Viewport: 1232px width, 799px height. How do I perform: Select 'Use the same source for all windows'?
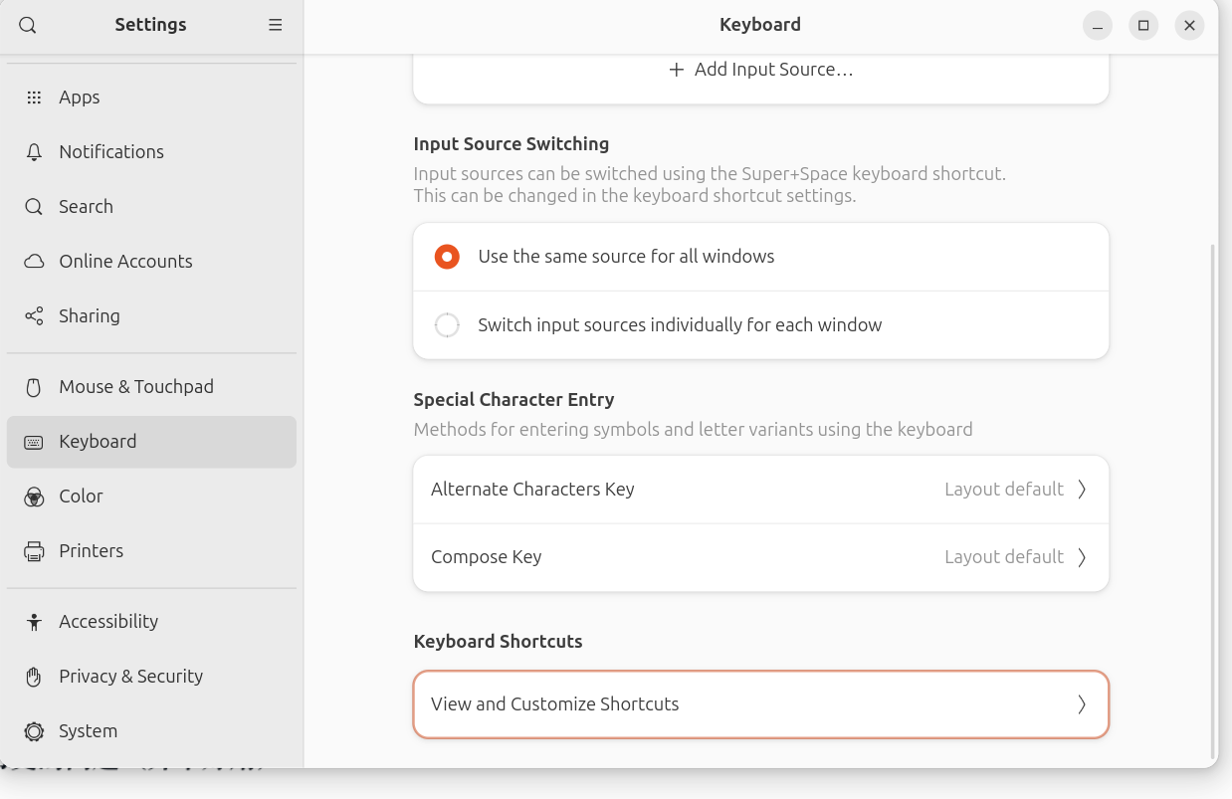[x=447, y=257]
